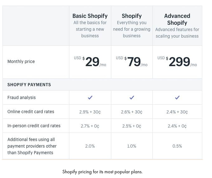This screenshot has width=212, height=178.
Task: Click the Fraud analysis row label
Action: (22, 97)
